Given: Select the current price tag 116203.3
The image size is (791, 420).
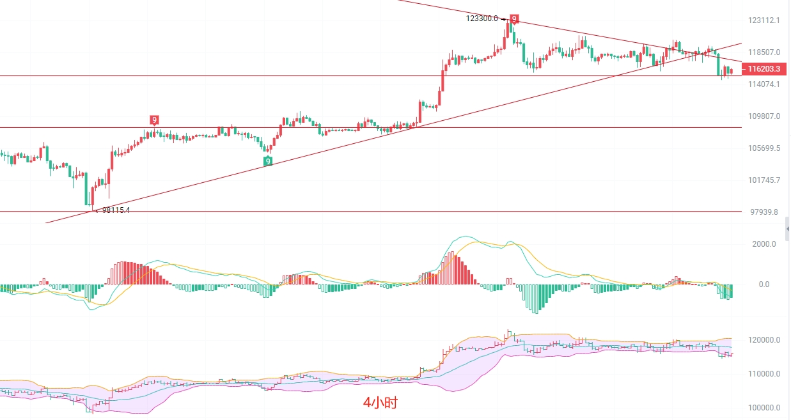Looking at the screenshot, I should [764, 68].
